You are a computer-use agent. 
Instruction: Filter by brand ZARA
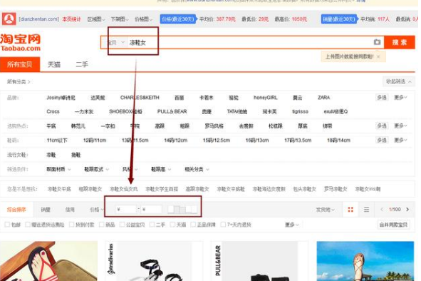point(323,97)
